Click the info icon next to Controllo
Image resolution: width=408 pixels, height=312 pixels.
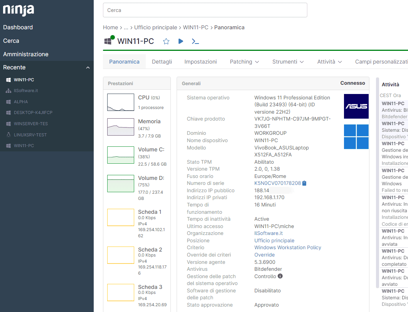[280, 276]
